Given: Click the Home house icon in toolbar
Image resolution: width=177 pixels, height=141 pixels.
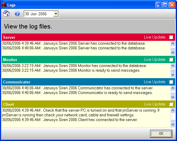Looking at the screenshot, I should point(6,14).
